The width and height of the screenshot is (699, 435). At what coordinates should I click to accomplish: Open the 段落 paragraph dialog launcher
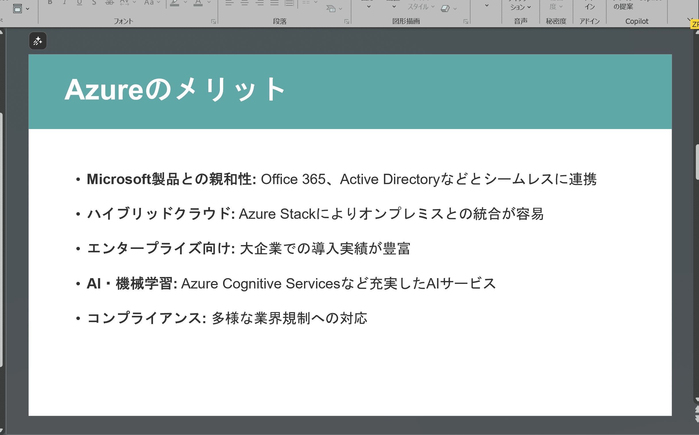[346, 22]
